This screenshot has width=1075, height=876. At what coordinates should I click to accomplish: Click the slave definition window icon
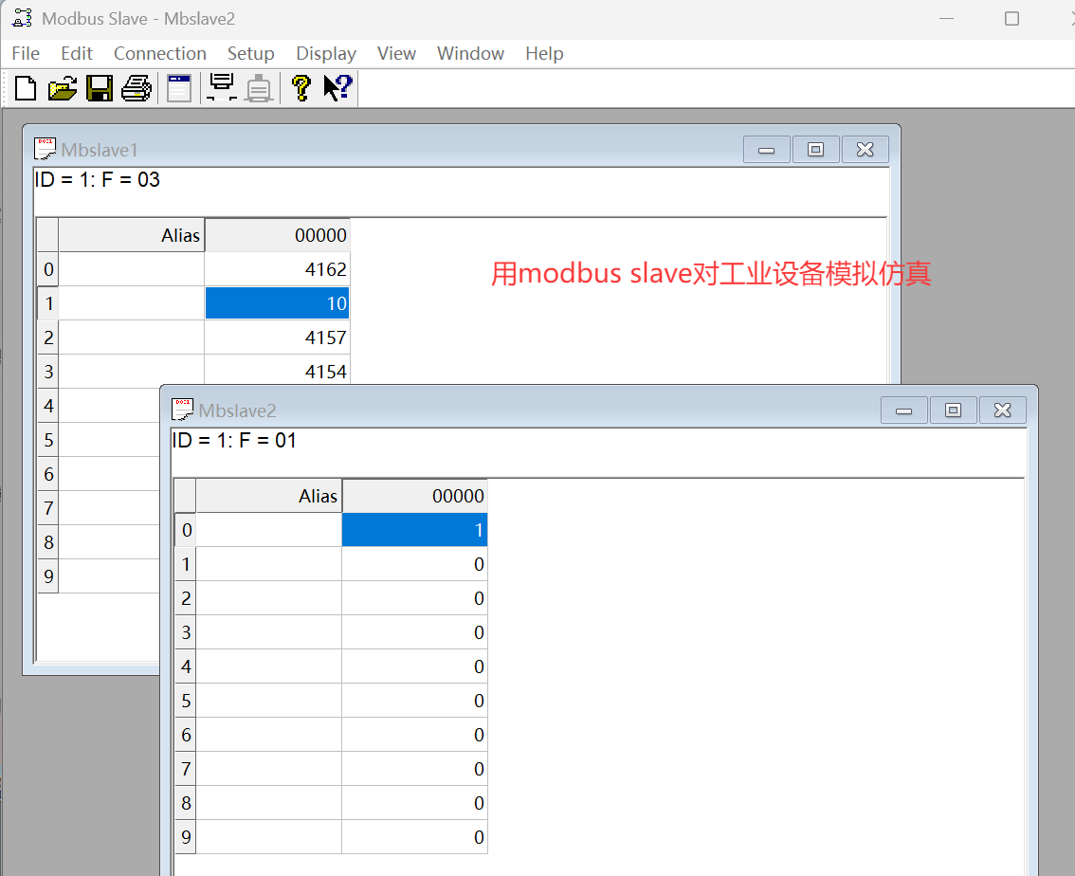179,88
